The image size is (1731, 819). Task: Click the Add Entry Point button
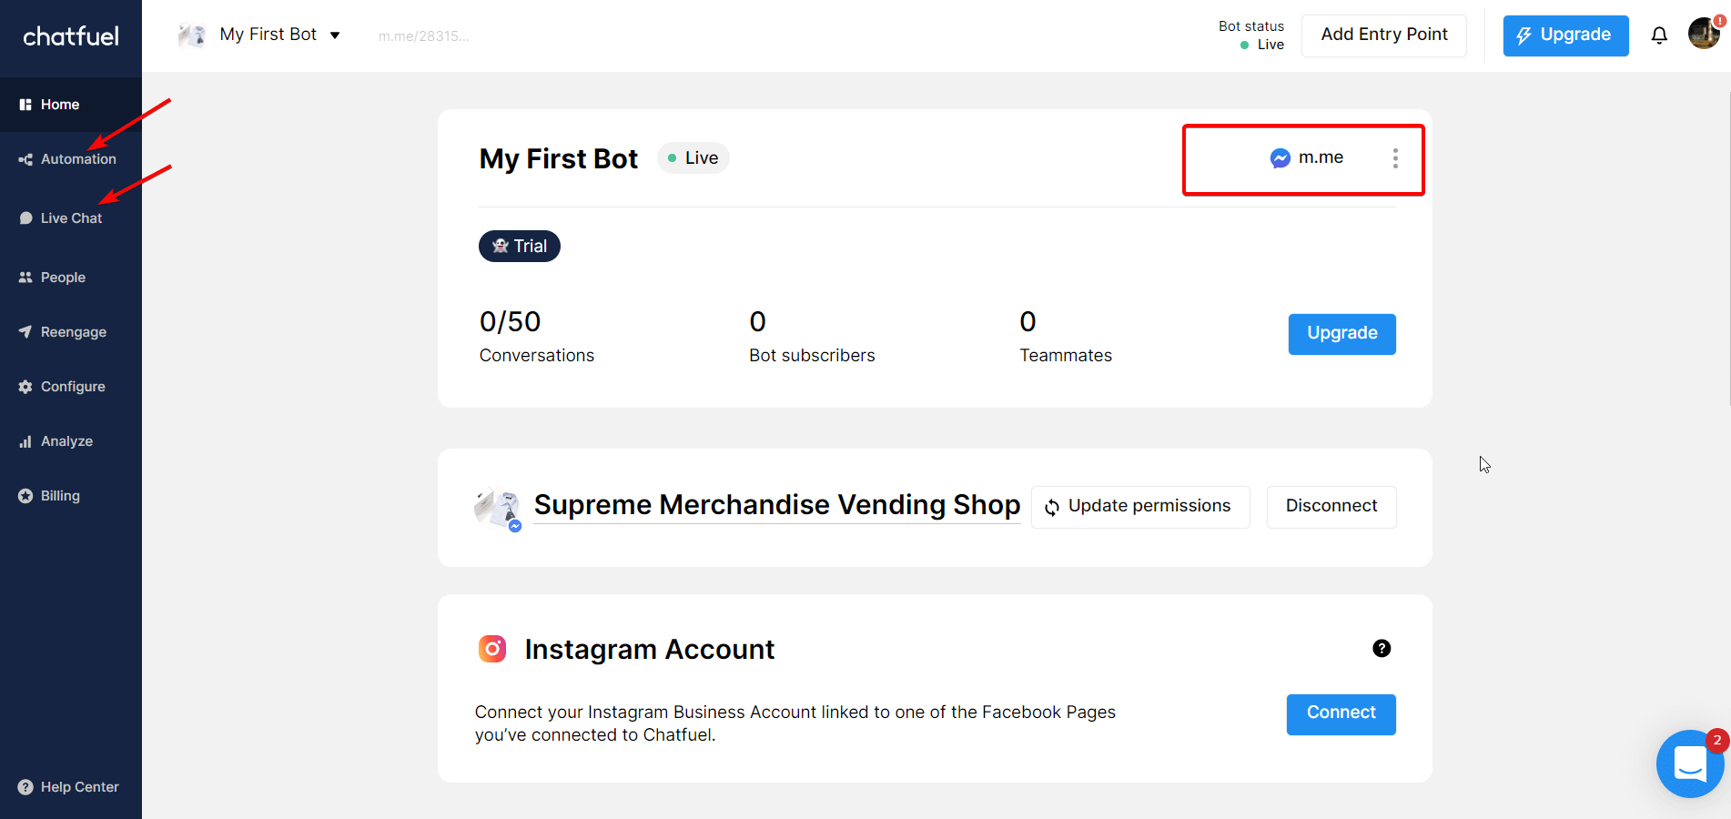click(x=1383, y=35)
